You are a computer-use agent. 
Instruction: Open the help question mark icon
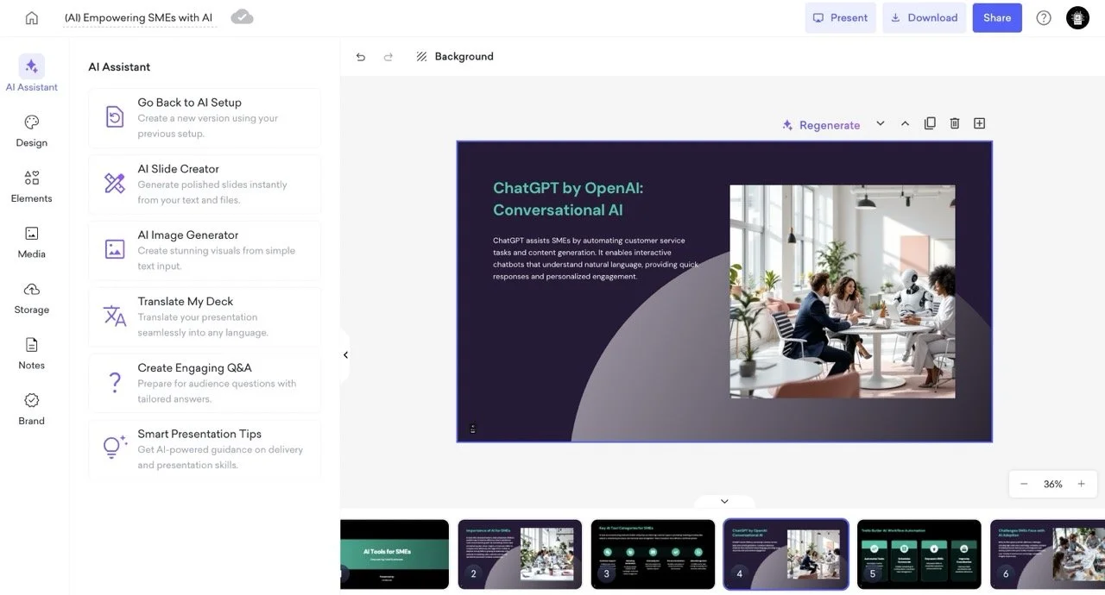pos(1044,17)
